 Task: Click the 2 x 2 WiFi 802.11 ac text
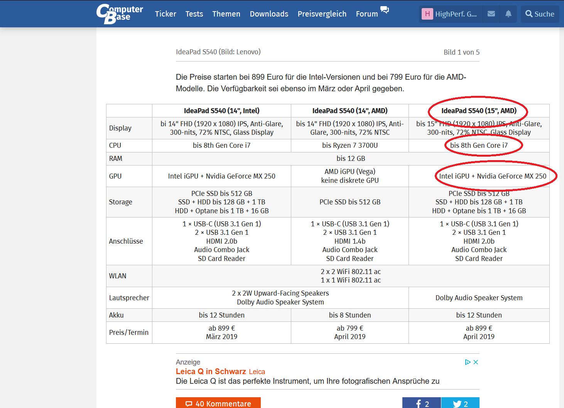point(351,272)
